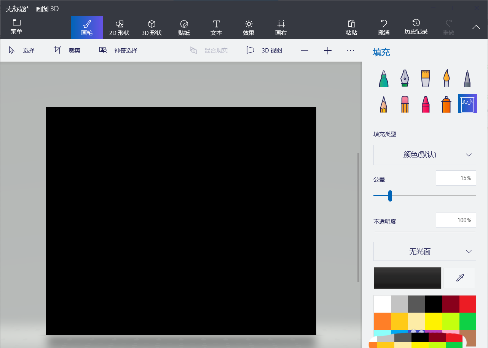
Task: Click the 15% tolerance value field
Action: 456,178
